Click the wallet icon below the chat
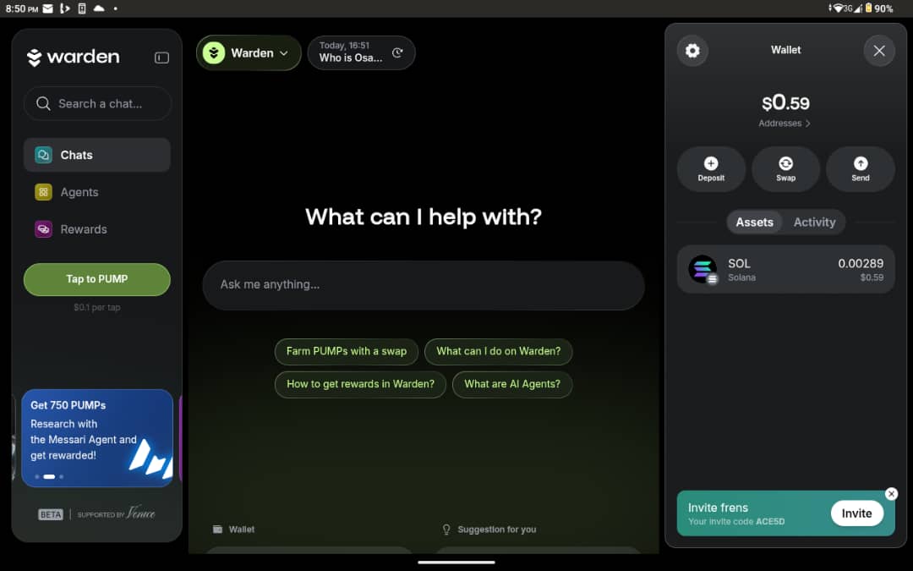The width and height of the screenshot is (913, 571). pyautogui.click(x=218, y=529)
